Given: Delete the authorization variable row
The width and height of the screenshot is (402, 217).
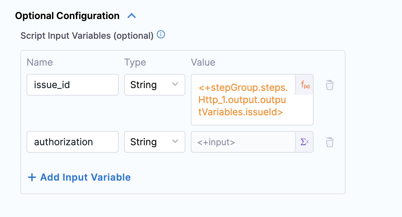Looking at the screenshot, I should click(x=330, y=142).
